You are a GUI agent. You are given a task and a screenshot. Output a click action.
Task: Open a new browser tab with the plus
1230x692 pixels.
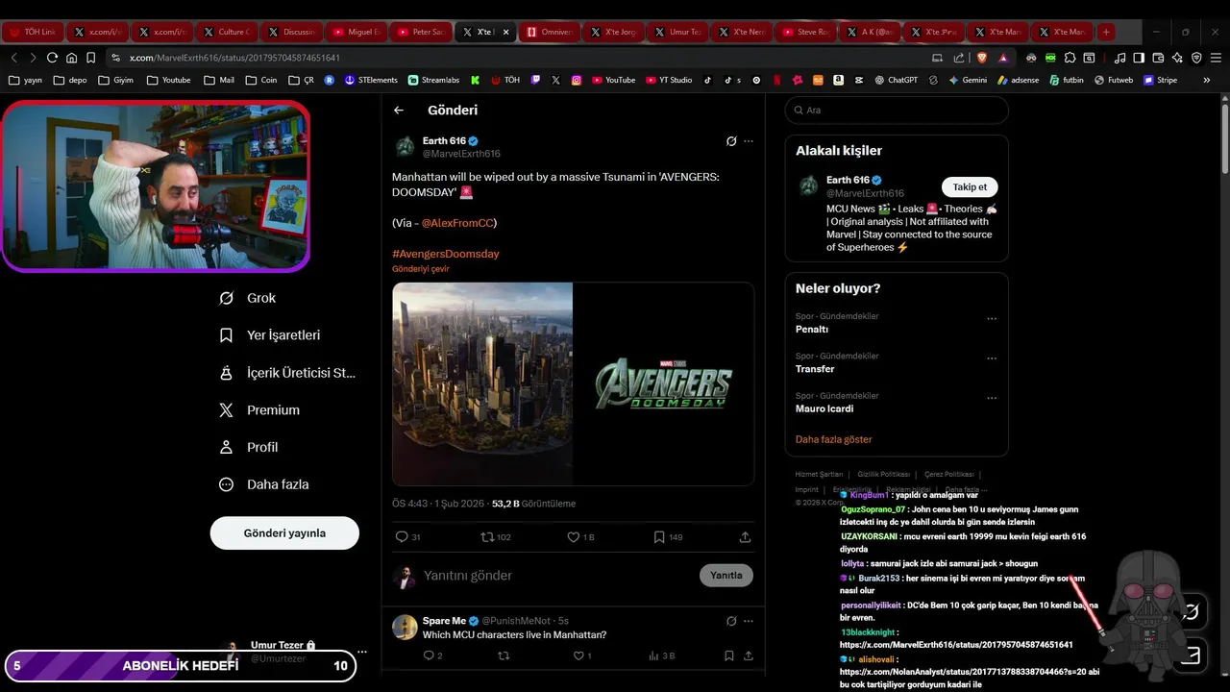click(x=1106, y=32)
